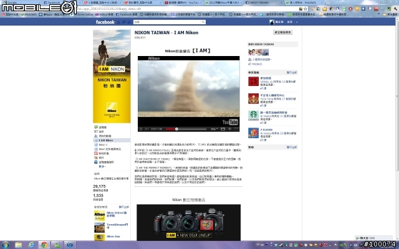
Task: Open the Nikon Asia page link
Action: click(x=113, y=237)
